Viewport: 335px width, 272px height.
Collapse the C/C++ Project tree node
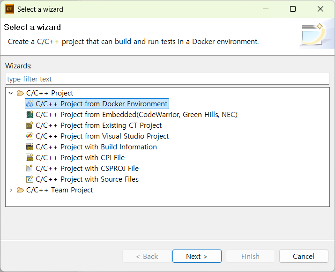click(11, 93)
